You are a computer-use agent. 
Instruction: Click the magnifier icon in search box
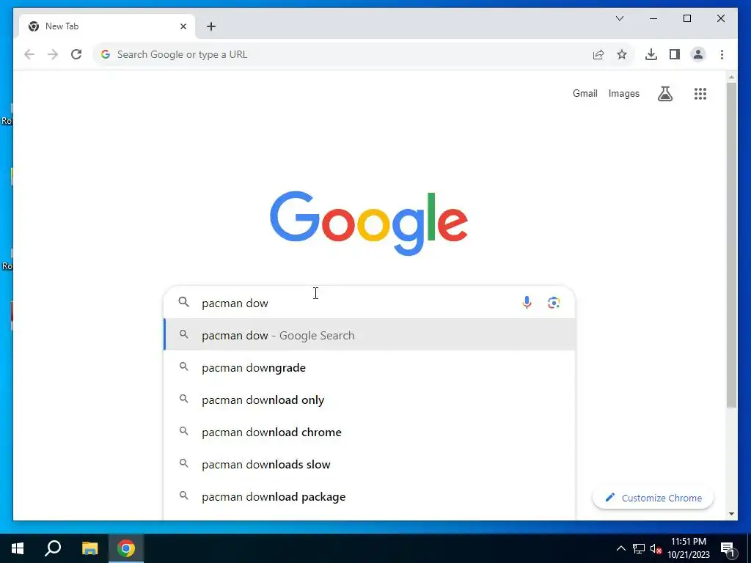click(184, 302)
